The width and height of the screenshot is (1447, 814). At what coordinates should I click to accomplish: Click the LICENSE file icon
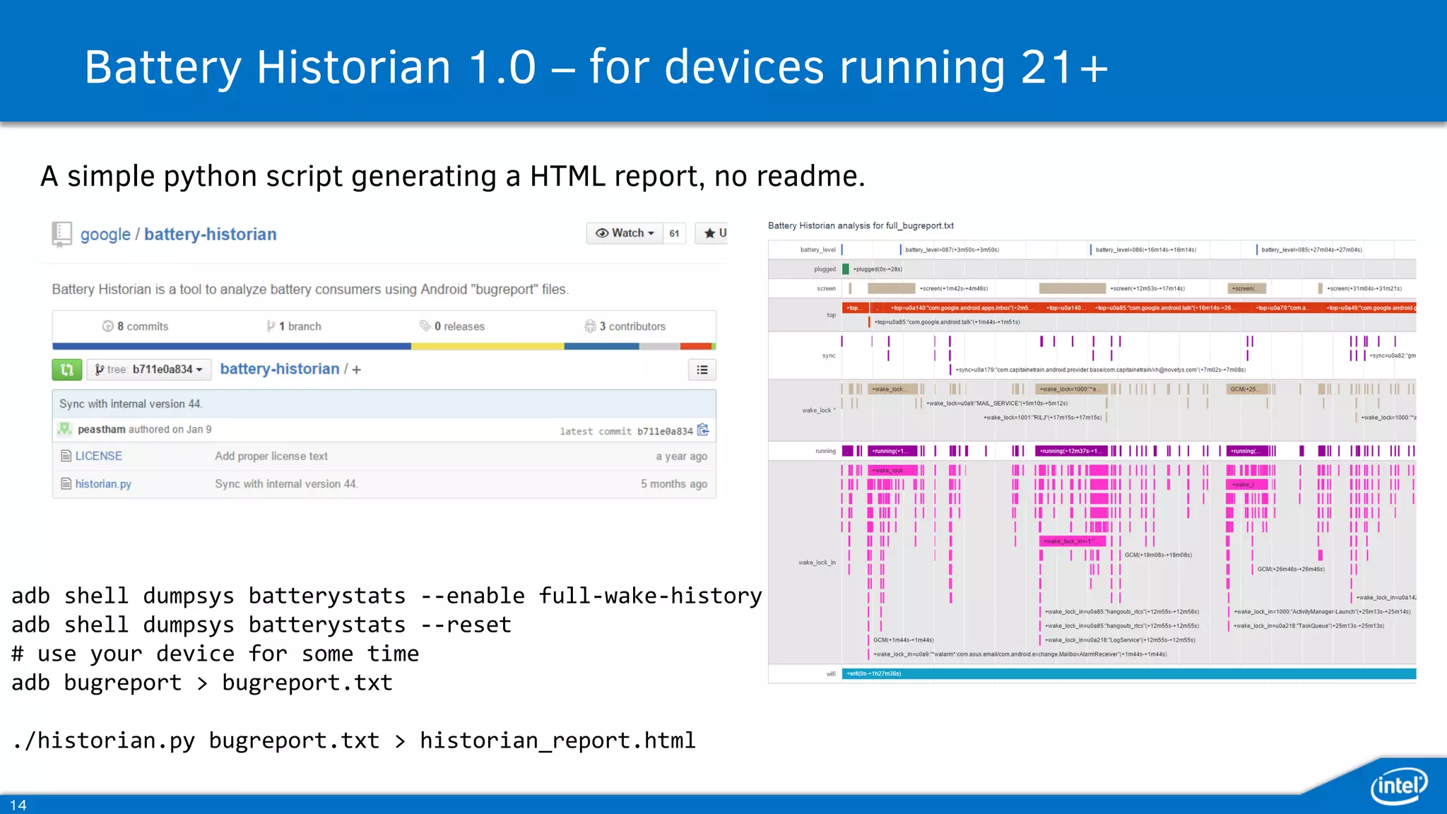pyautogui.click(x=66, y=456)
